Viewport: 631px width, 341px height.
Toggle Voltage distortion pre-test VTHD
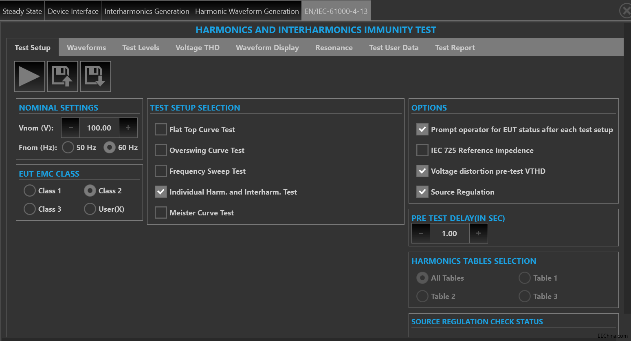422,171
